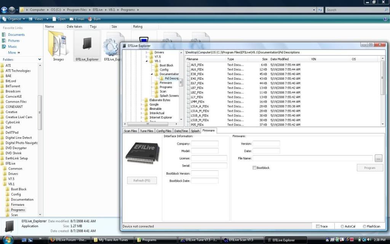
Task: Switch to the Config Files tab
Action: pos(164,131)
